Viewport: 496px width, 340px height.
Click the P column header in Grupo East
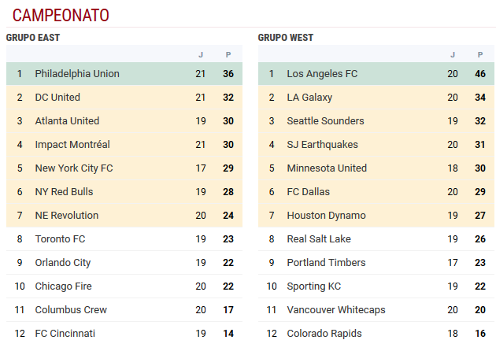[x=228, y=55]
